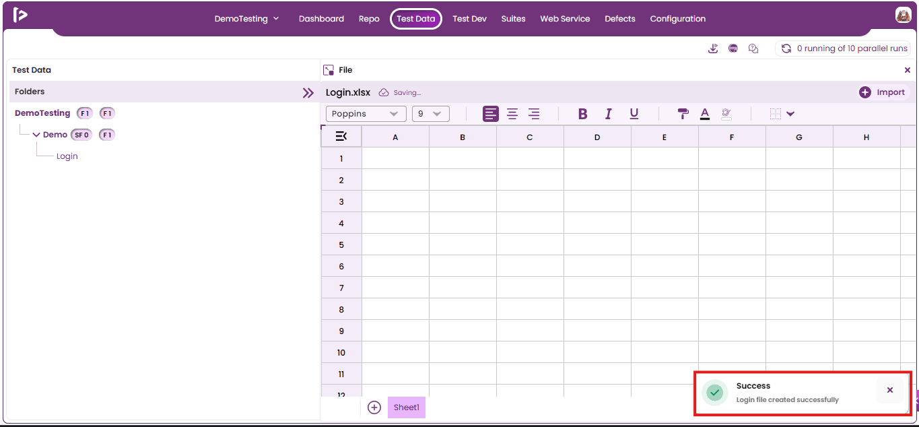Click the cell fill color icon
The image size is (919, 427).
[726, 114]
